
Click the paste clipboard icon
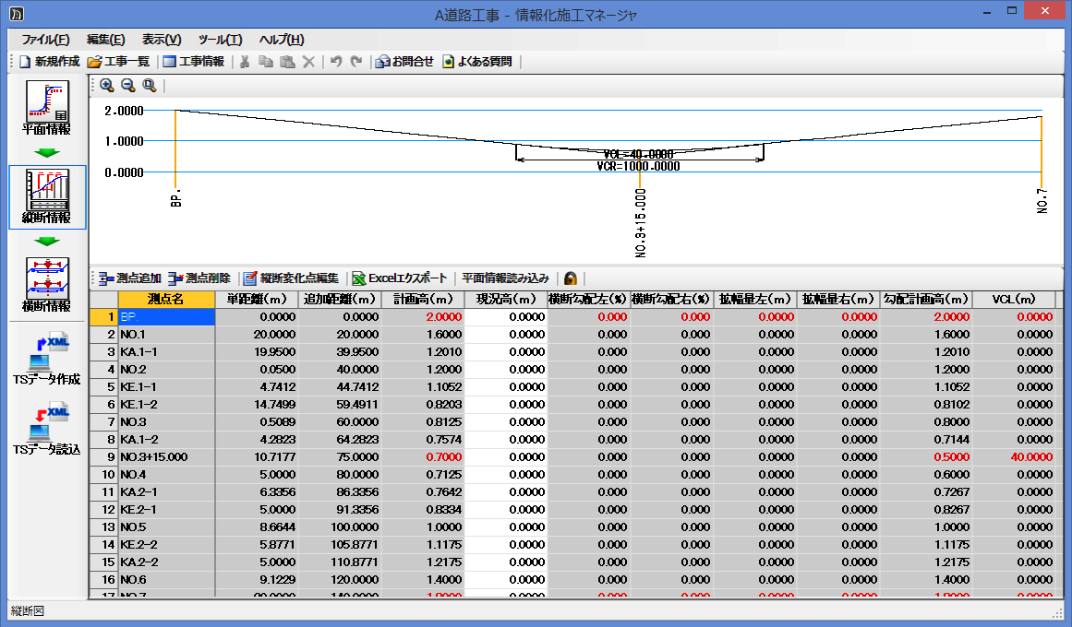(x=288, y=62)
